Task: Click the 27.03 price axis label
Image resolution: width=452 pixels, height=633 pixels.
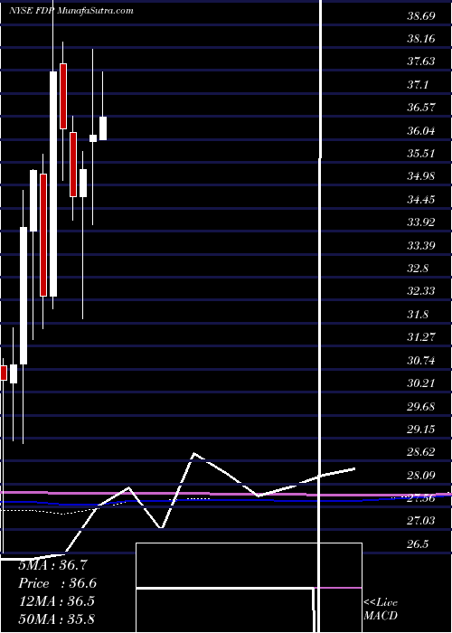Action: coord(421,521)
